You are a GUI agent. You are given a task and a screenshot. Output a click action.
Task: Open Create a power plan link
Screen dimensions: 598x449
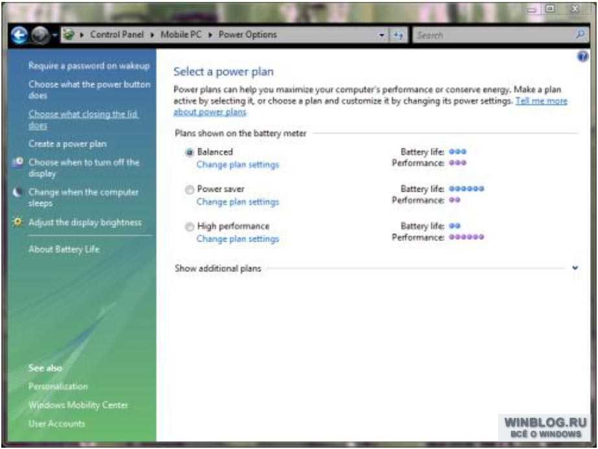pos(67,144)
